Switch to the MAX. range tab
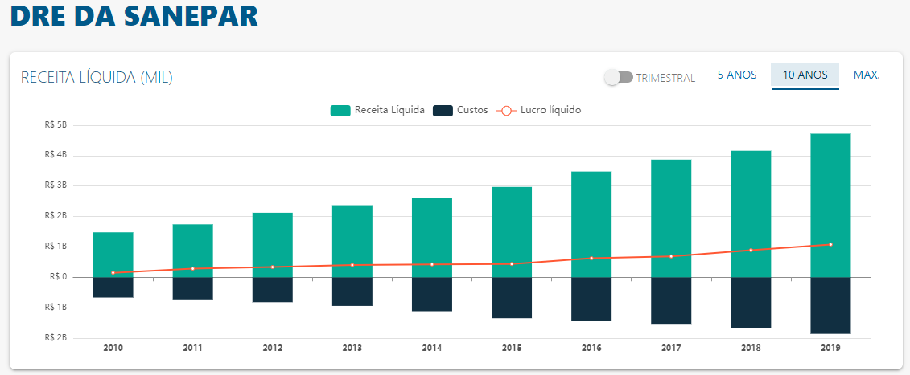The height and width of the screenshot is (375, 910). (x=867, y=75)
